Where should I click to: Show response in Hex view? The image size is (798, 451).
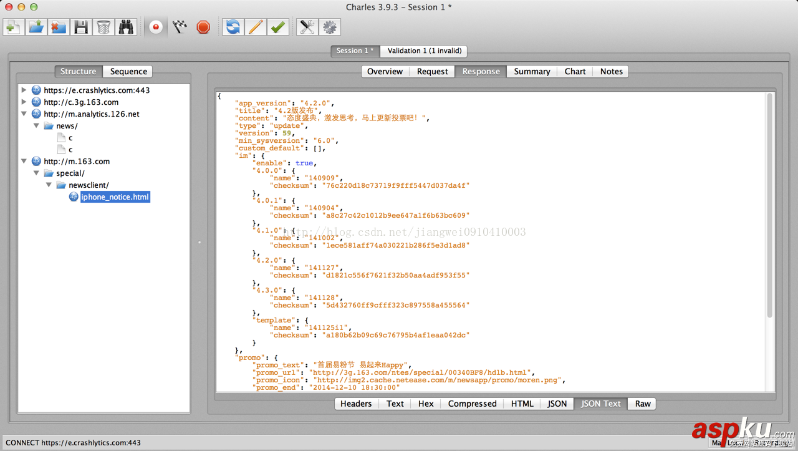[x=426, y=404]
